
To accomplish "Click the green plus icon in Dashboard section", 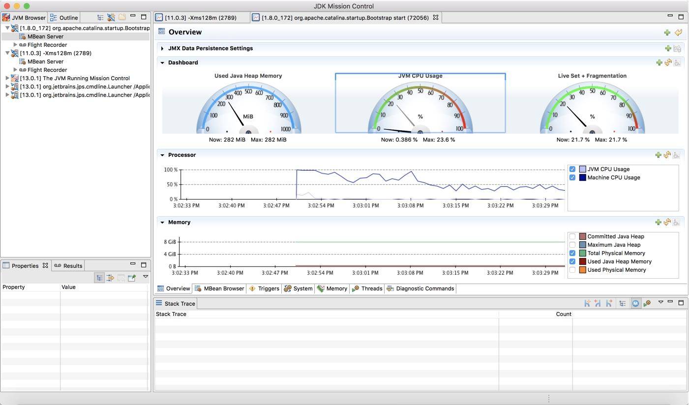I will [659, 62].
